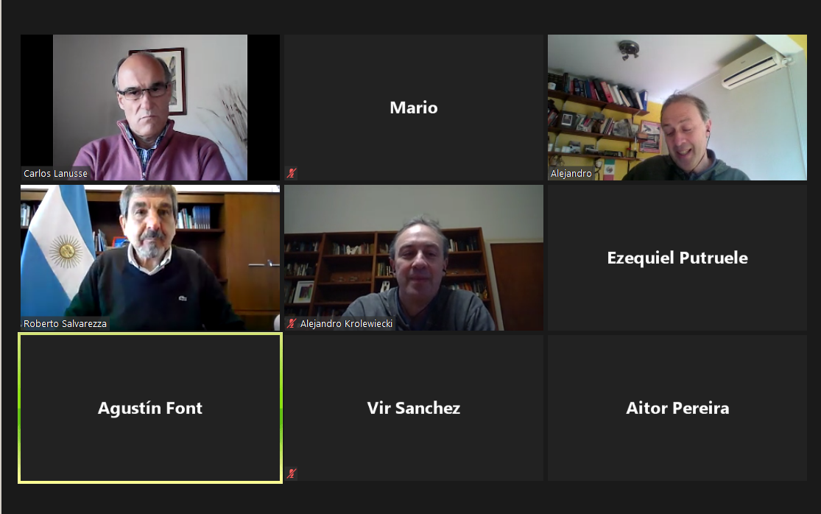Click the Carlos Lanusse name label

55,173
